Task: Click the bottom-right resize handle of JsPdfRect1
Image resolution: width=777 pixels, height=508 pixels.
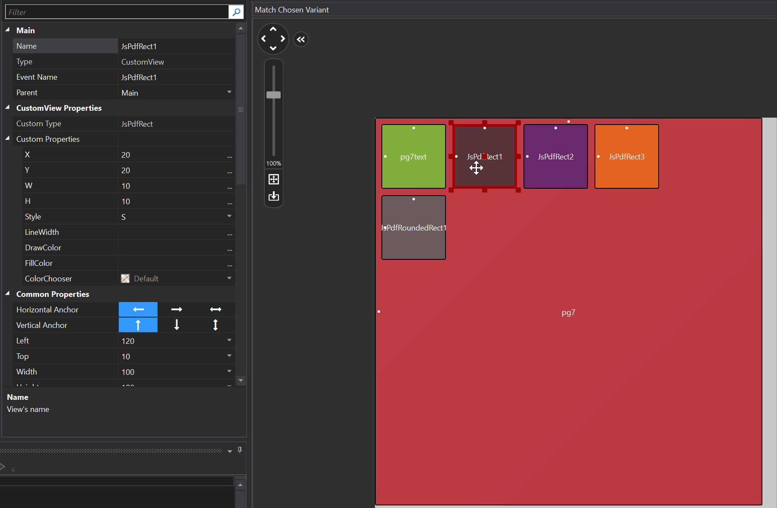Action: [518, 190]
